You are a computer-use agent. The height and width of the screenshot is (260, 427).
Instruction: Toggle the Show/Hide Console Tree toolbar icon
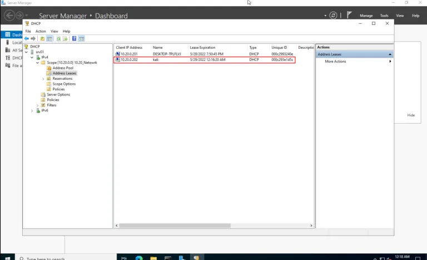pos(49,39)
